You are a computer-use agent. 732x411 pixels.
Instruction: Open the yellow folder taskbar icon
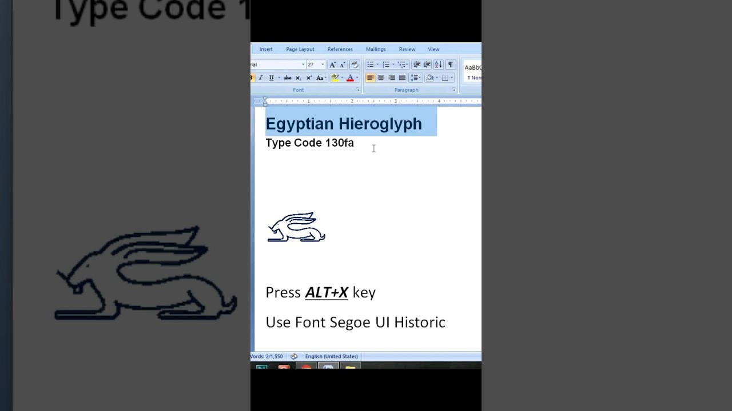pos(350,366)
